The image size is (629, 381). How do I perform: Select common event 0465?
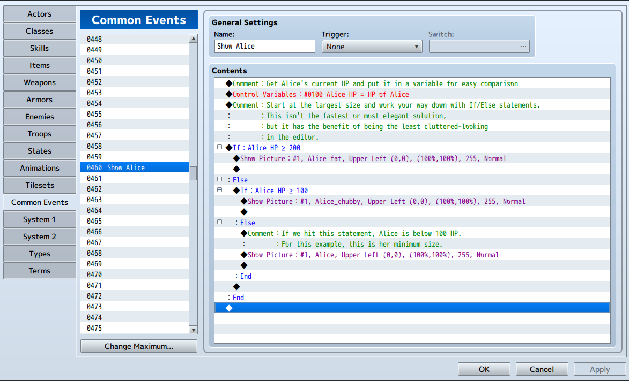pyautogui.click(x=135, y=221)
